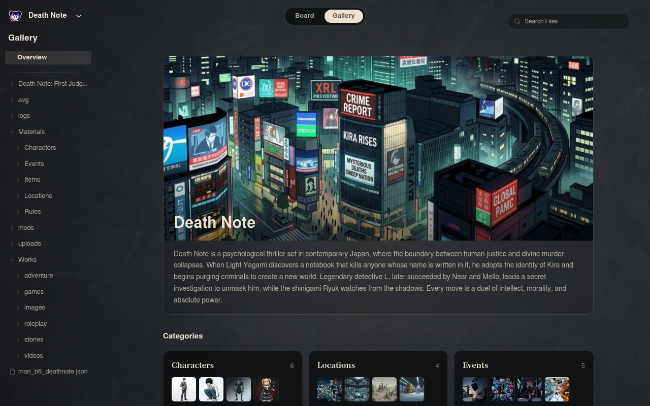Expand the videos subfolder chevron

18,356
